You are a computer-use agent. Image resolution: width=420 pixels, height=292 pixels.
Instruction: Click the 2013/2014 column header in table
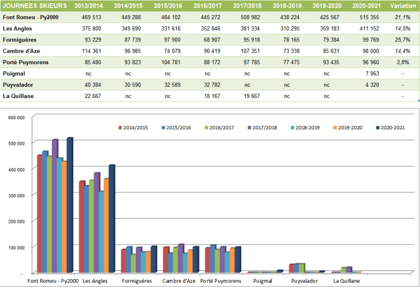(x=88, y=6)
